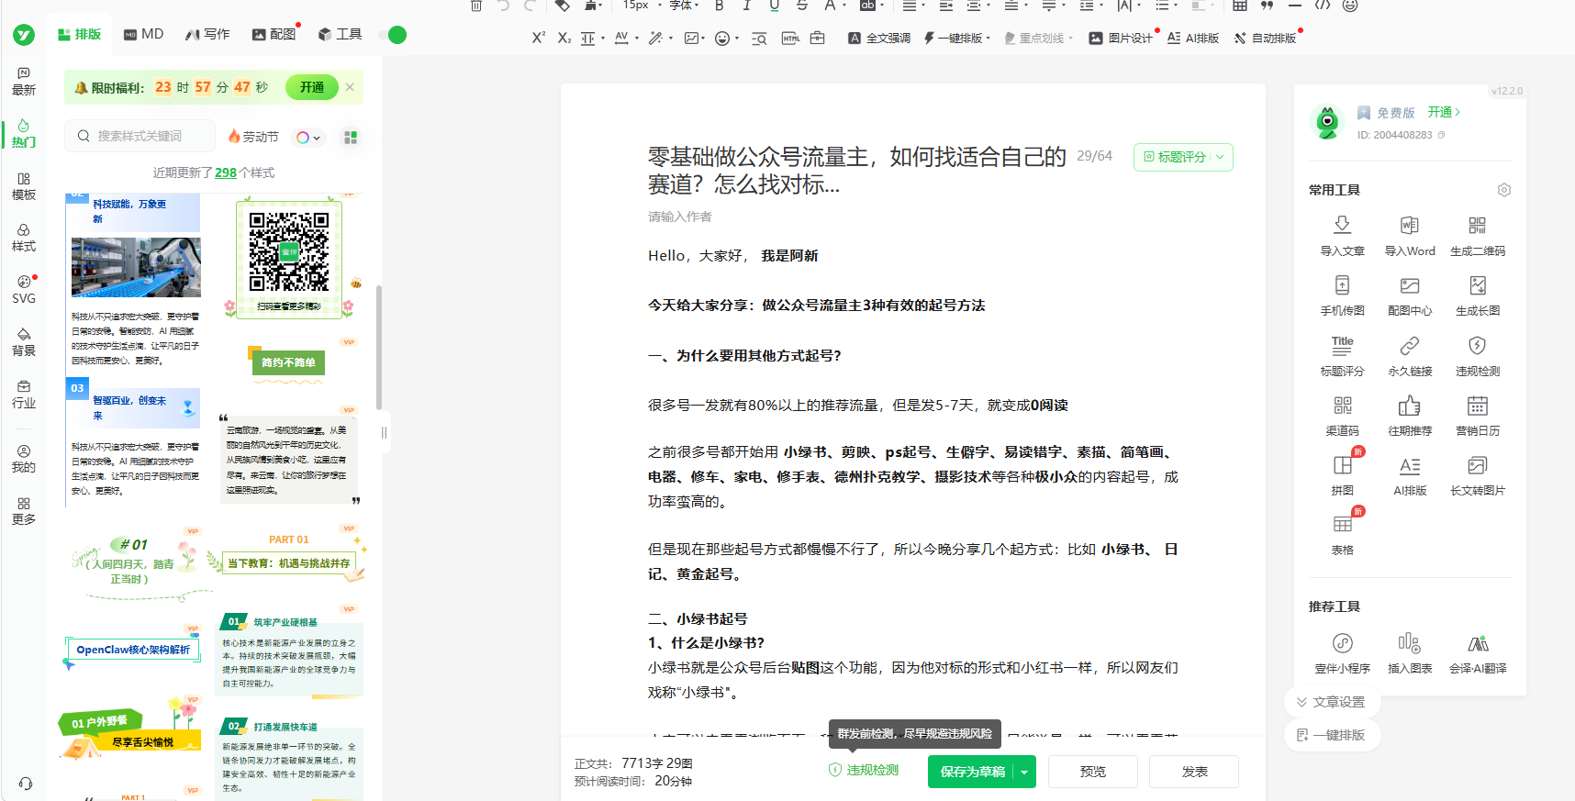Toggle strikethrough formatting
The width and height of the screenshot is (1575, 801).
click(x=802, y=6)
